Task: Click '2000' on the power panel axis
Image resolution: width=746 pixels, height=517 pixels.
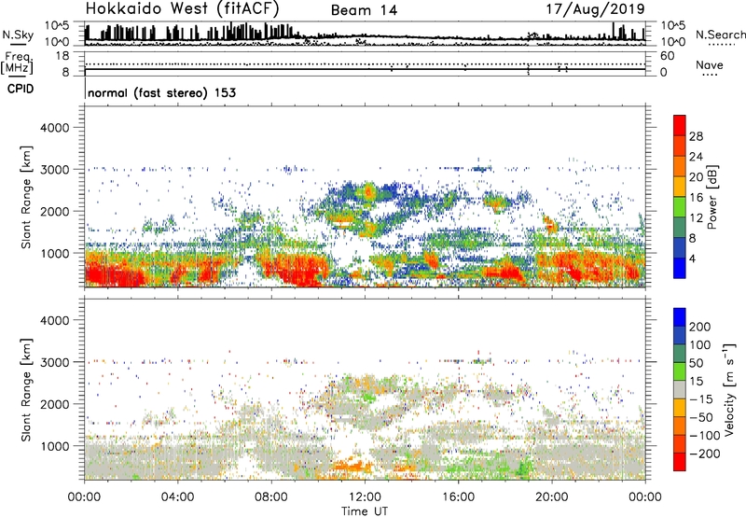Action: [54, 211]
